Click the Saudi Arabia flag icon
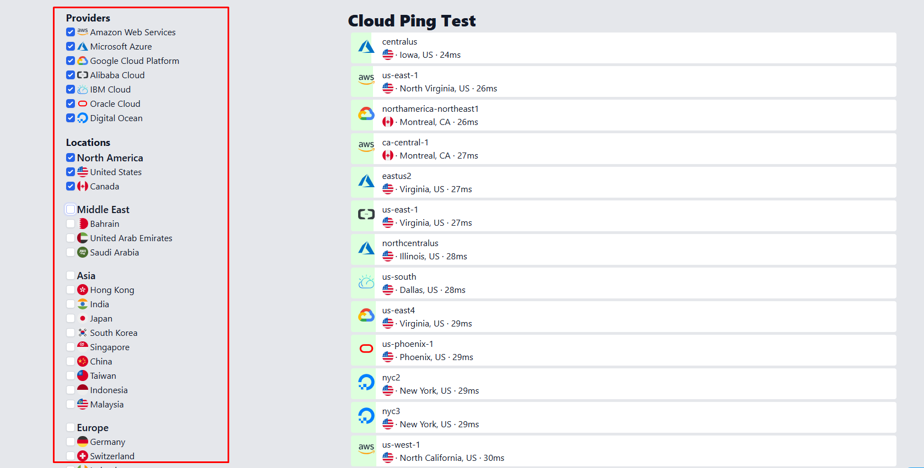 pyautogui.click(x=83, y=252)
